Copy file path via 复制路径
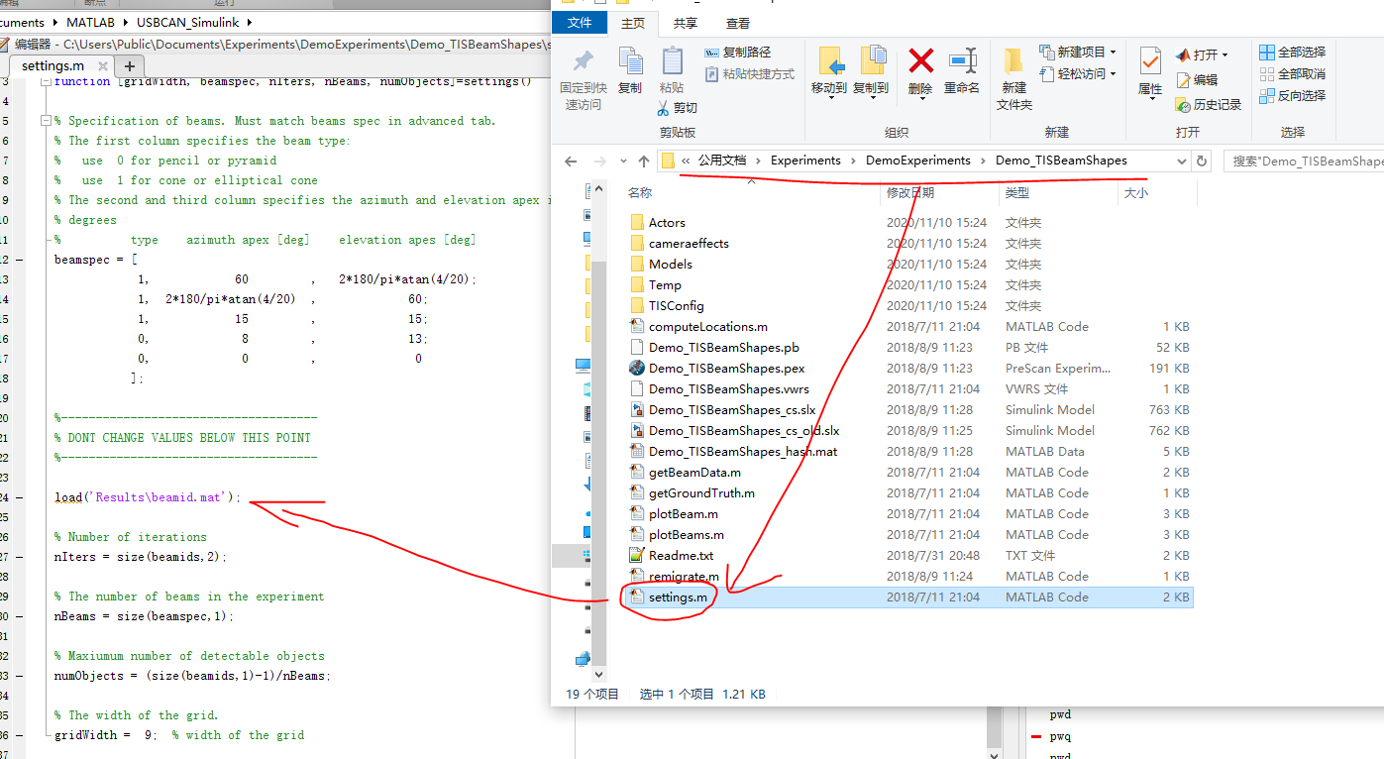This screenshot has width=1384, height=759. click(737, 53)
